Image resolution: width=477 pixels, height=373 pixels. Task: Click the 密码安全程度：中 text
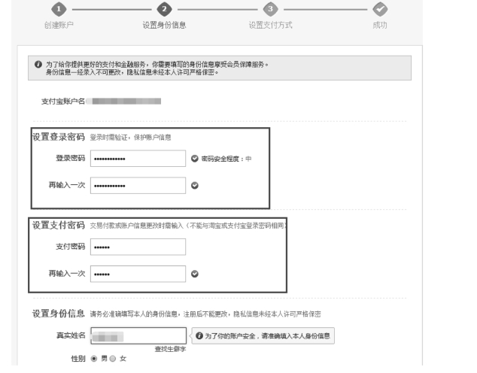coord(226,159)
